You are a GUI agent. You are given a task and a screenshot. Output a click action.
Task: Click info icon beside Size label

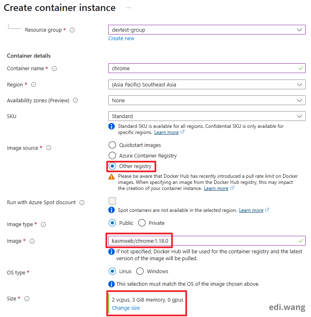(x=27, y=299)
